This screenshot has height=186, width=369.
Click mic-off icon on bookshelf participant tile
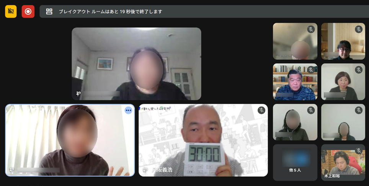(x=310, y=70)
